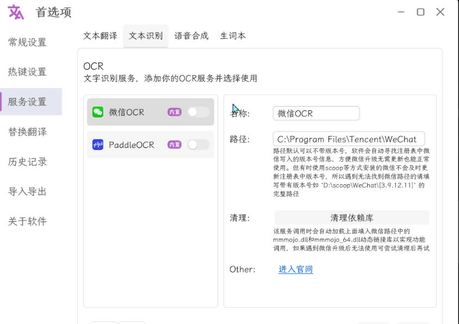This screenshot has width=459, height=324.
Task: Open 历史记录 in the sidebar
Action: 27,161
